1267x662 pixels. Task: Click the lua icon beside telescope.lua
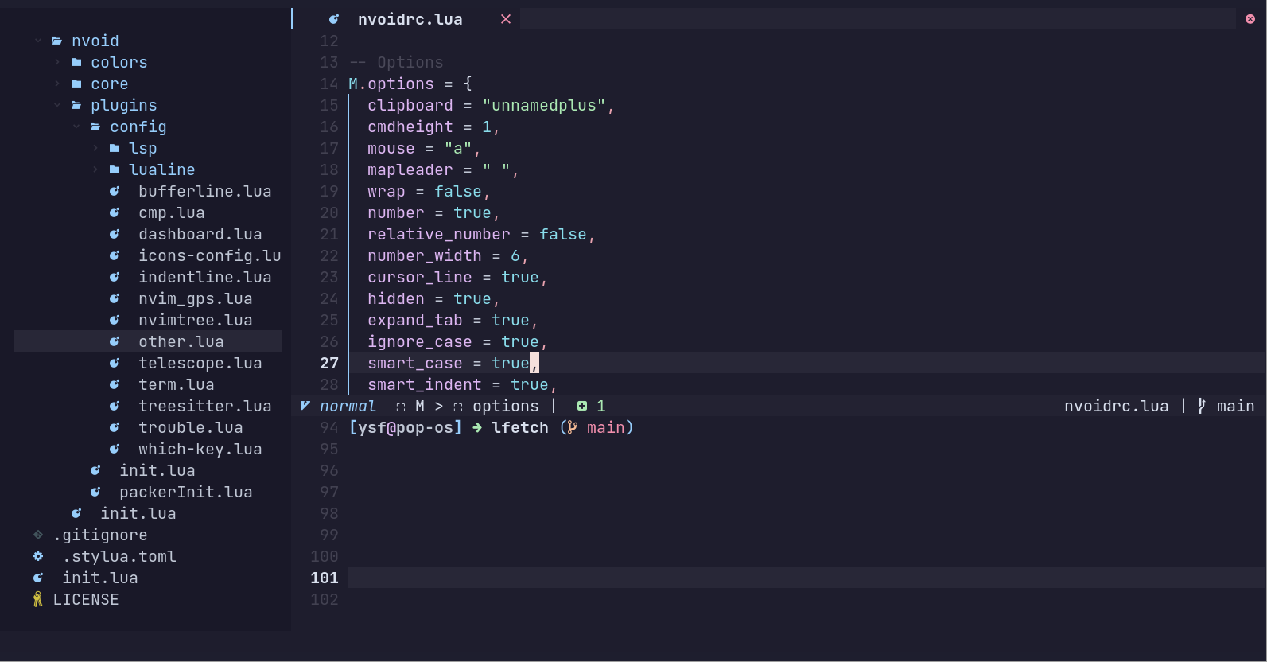pos(115,363)
